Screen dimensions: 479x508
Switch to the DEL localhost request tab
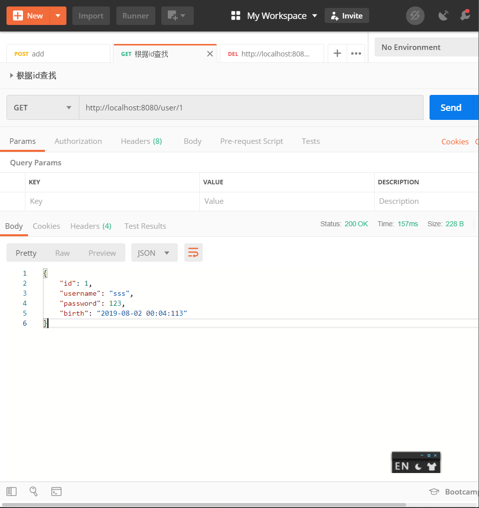click(272, 54)
